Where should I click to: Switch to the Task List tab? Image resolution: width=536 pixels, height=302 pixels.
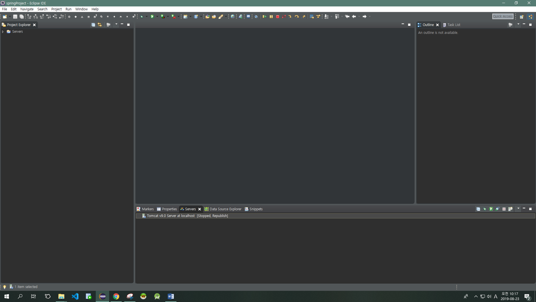[x=453, y=25]
